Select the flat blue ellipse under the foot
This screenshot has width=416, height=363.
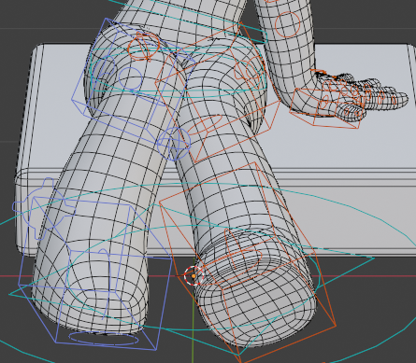point(104,338)
